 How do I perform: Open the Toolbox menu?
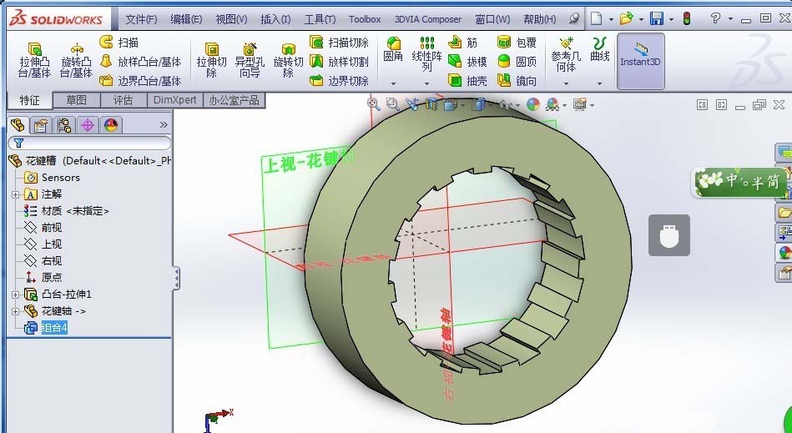point(365,19)
